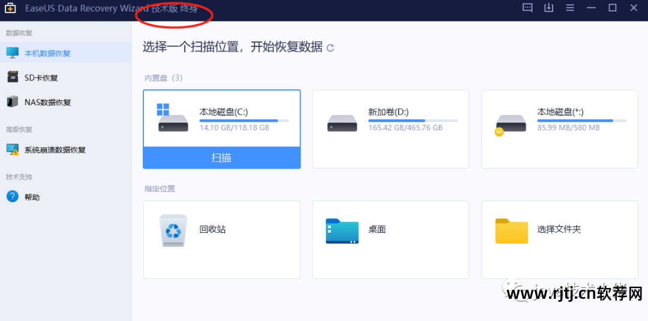Click the 技术版 终身 title text
Screen dimensions: 648x321
[175, 8]
